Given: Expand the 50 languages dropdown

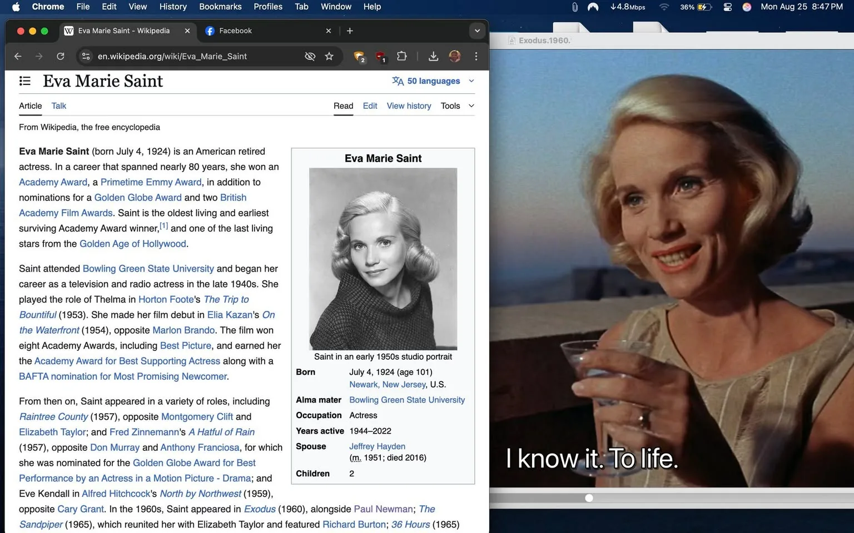Looking at the screenshot, I should (x=470, y=81).
